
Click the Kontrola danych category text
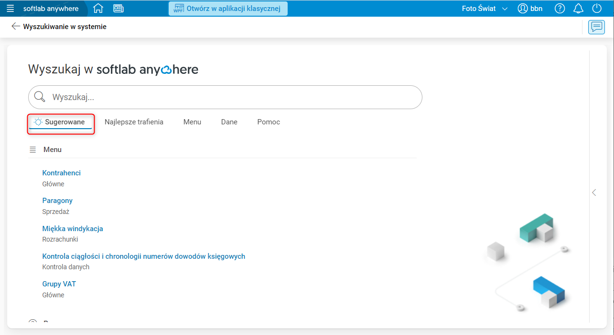click(x=65, y=267)
